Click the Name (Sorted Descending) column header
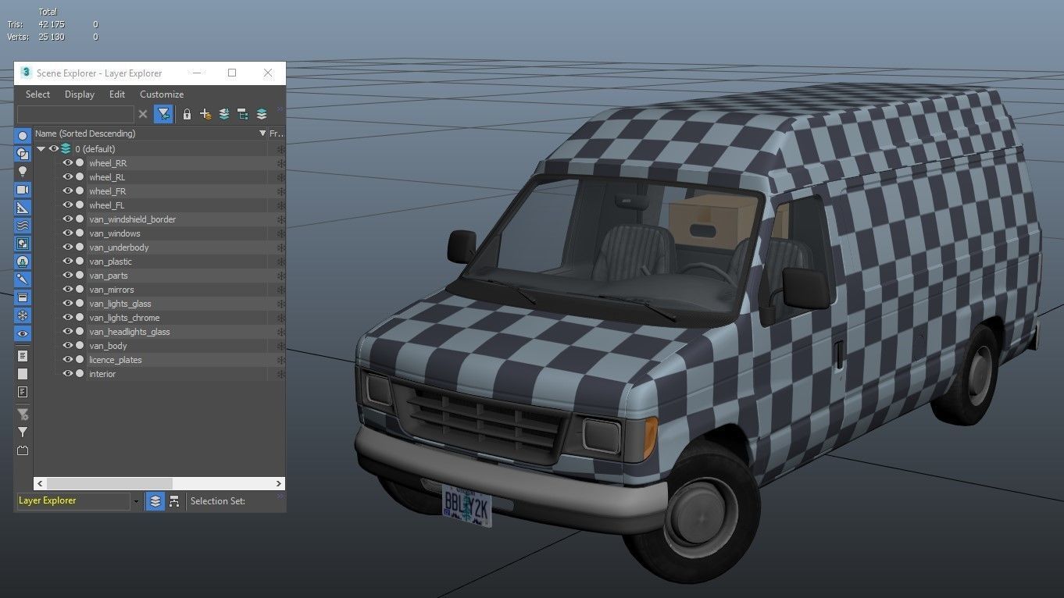The image size is (1064, 598). [150, 133]
